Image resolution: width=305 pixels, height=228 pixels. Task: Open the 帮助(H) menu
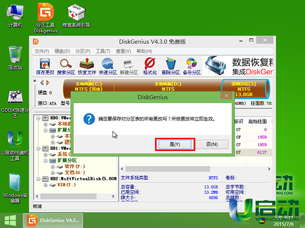[144, 51]
